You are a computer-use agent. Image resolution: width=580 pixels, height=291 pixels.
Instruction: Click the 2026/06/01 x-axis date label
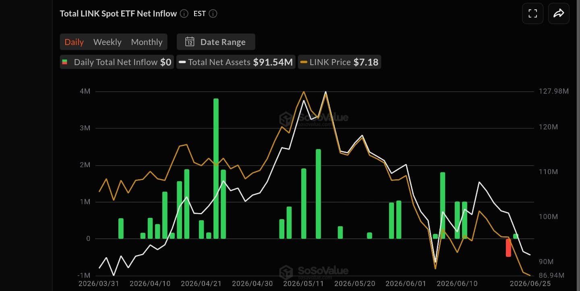click(x=406, y=283)
